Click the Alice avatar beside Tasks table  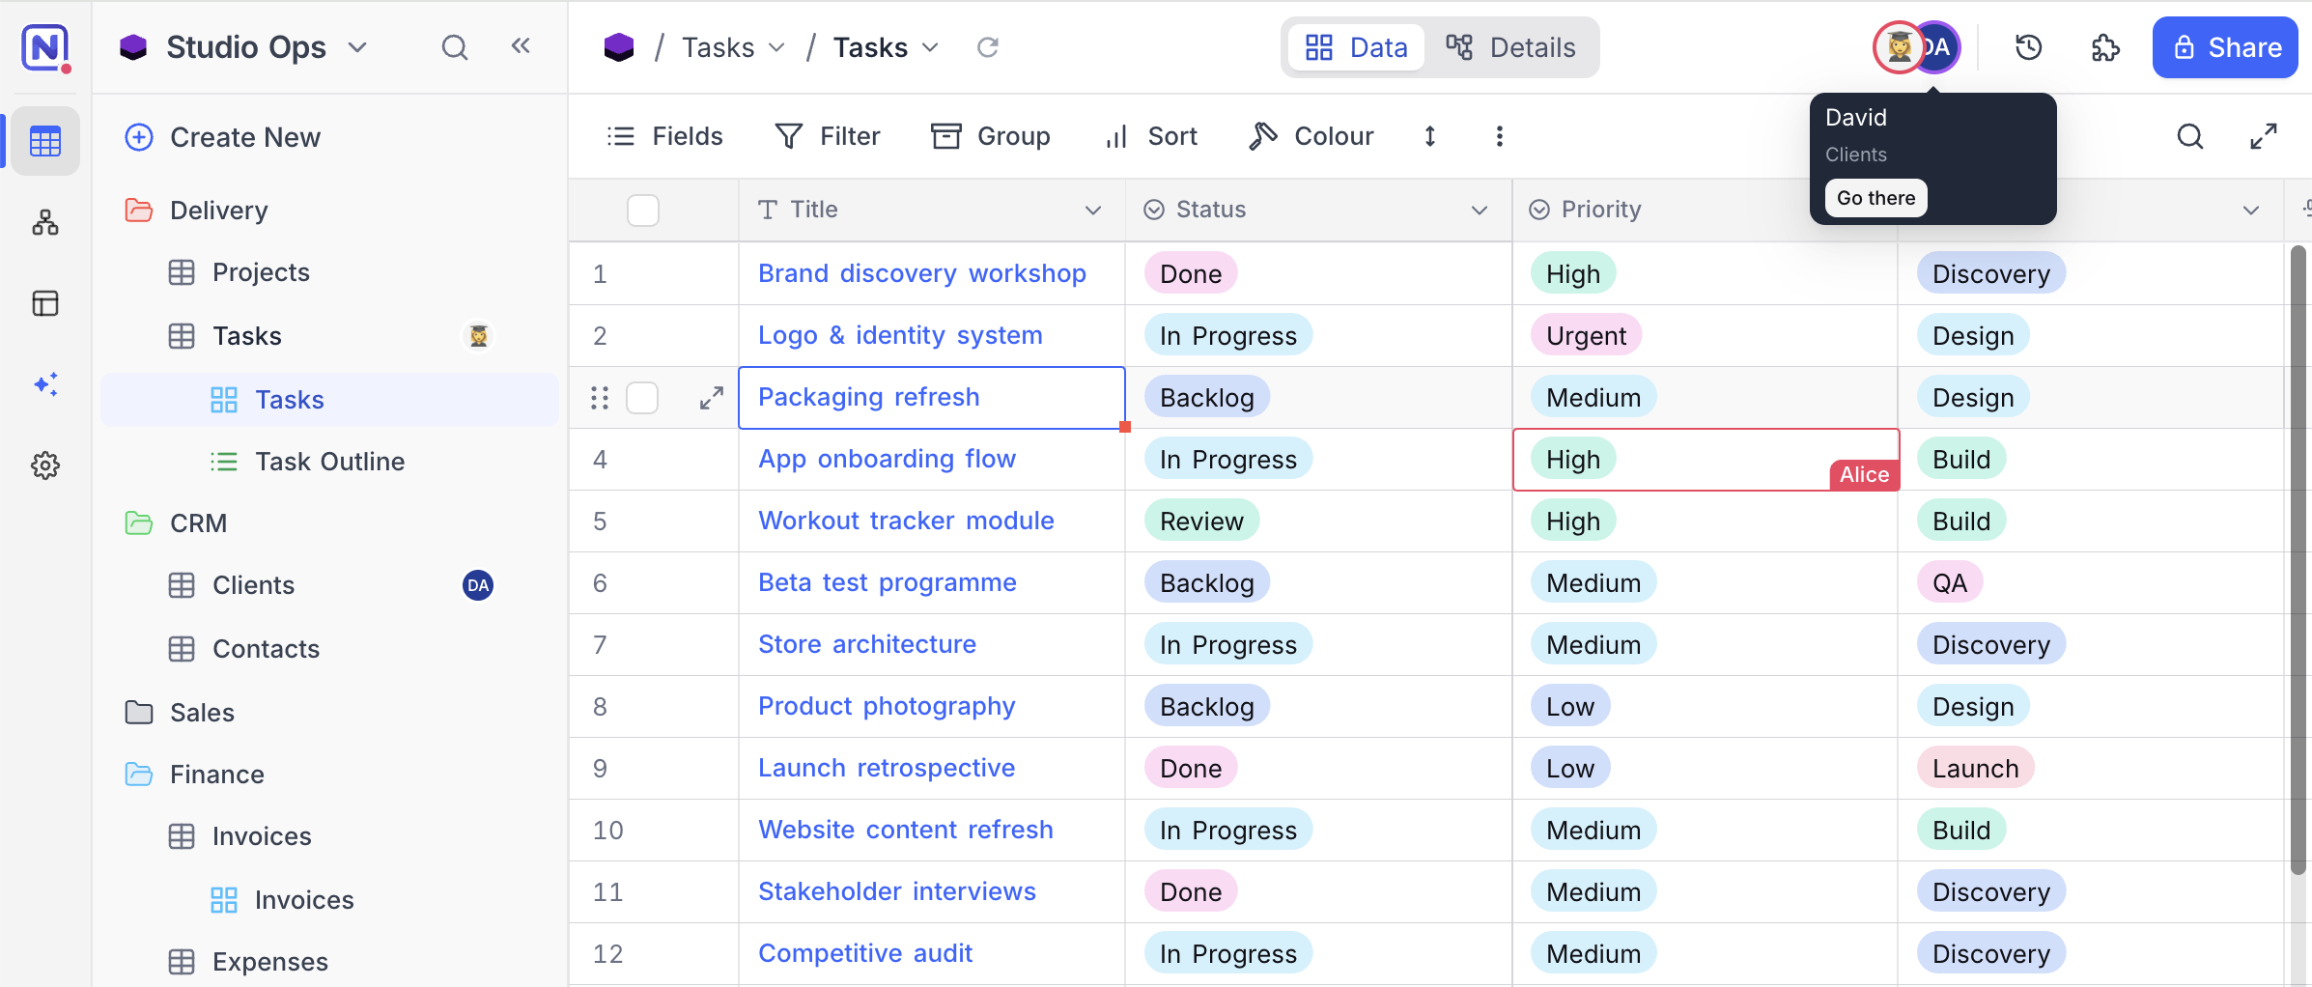click(478, 336)
